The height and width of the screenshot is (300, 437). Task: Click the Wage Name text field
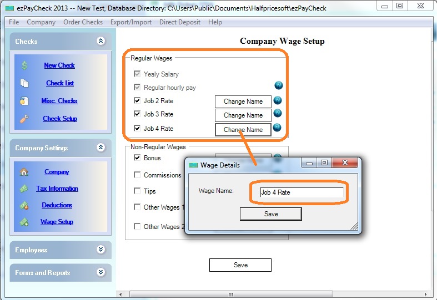click(302, 192)
